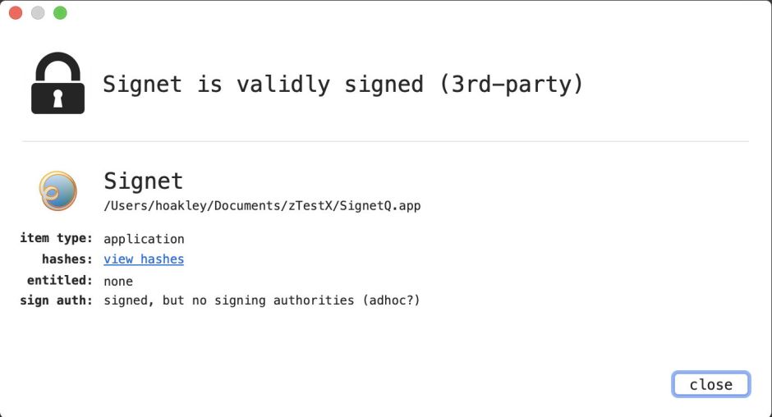Minimize the window with the yellow button
Screen dimensions: 772x417
coord(38,13)
